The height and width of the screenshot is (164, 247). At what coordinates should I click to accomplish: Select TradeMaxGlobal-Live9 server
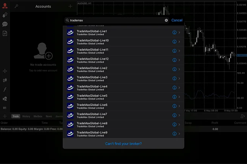coord(123,134)
